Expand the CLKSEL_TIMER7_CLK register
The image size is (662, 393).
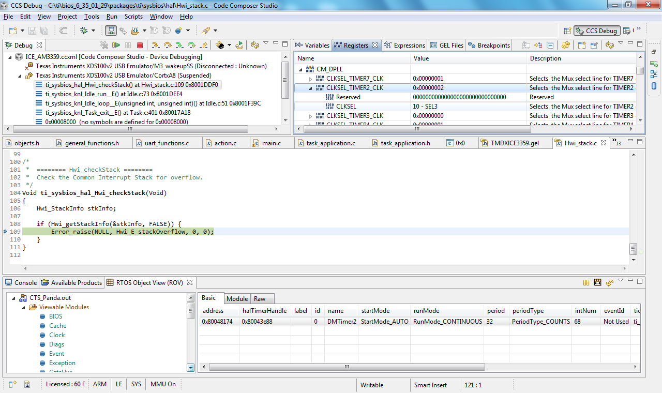coord(311,79)
